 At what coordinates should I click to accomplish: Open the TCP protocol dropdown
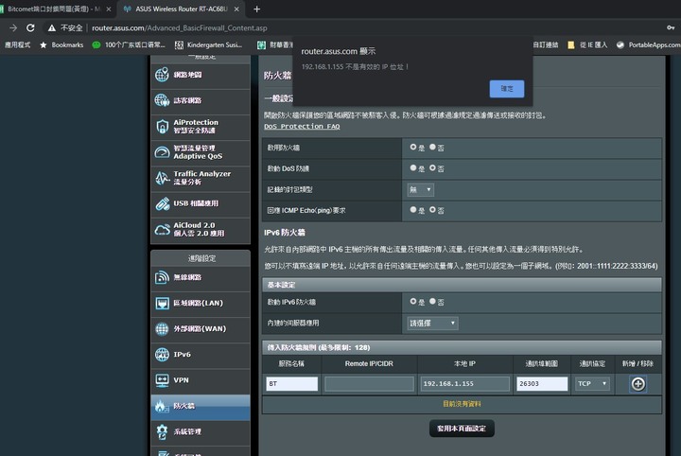click(x=592, y=384)
